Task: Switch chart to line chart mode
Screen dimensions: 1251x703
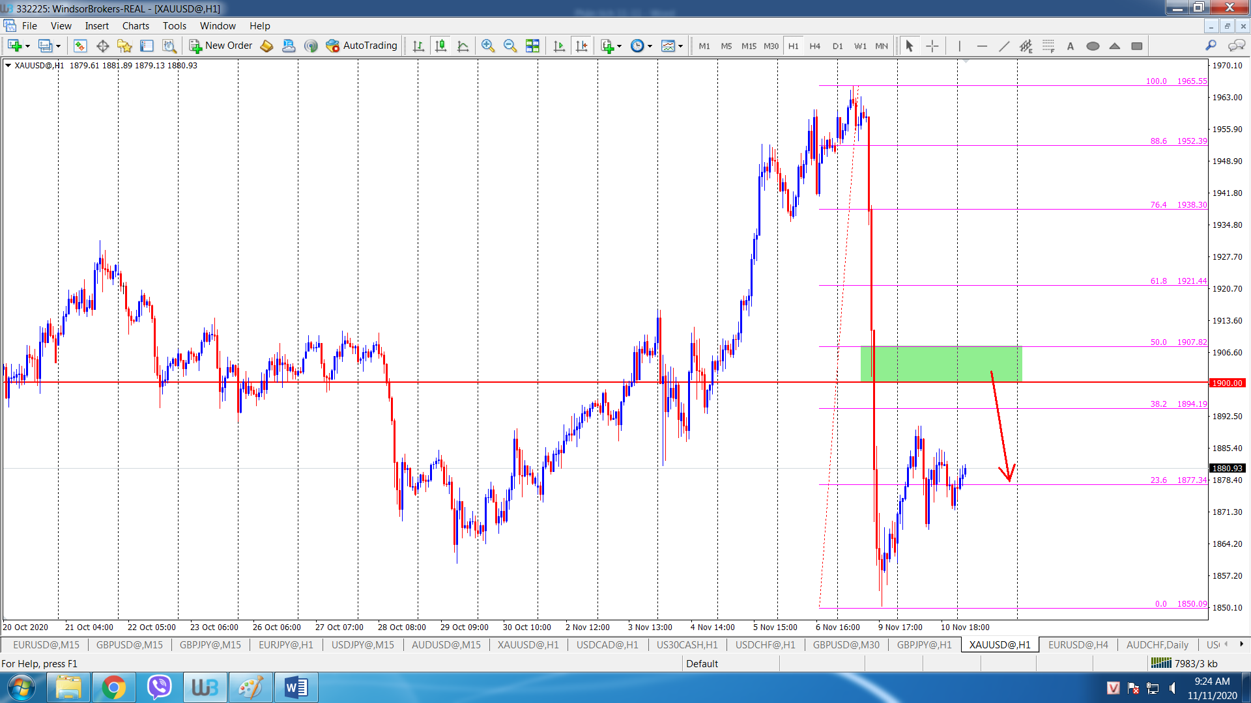Action: [x=463, y=46]
